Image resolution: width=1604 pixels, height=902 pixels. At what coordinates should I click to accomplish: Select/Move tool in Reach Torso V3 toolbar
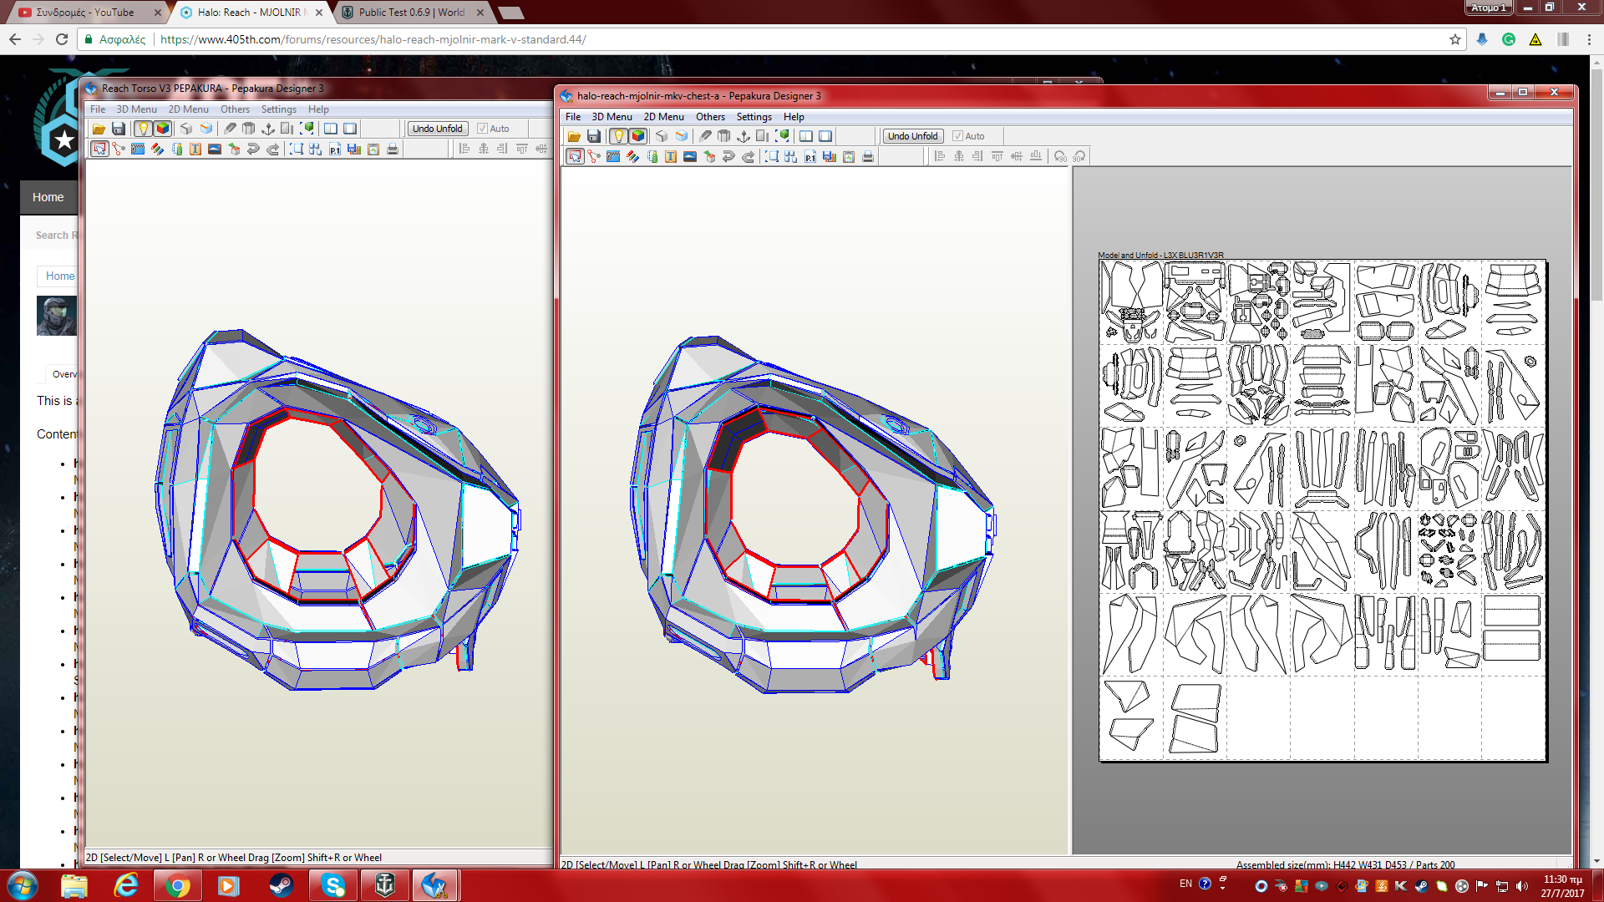(99, 149)
